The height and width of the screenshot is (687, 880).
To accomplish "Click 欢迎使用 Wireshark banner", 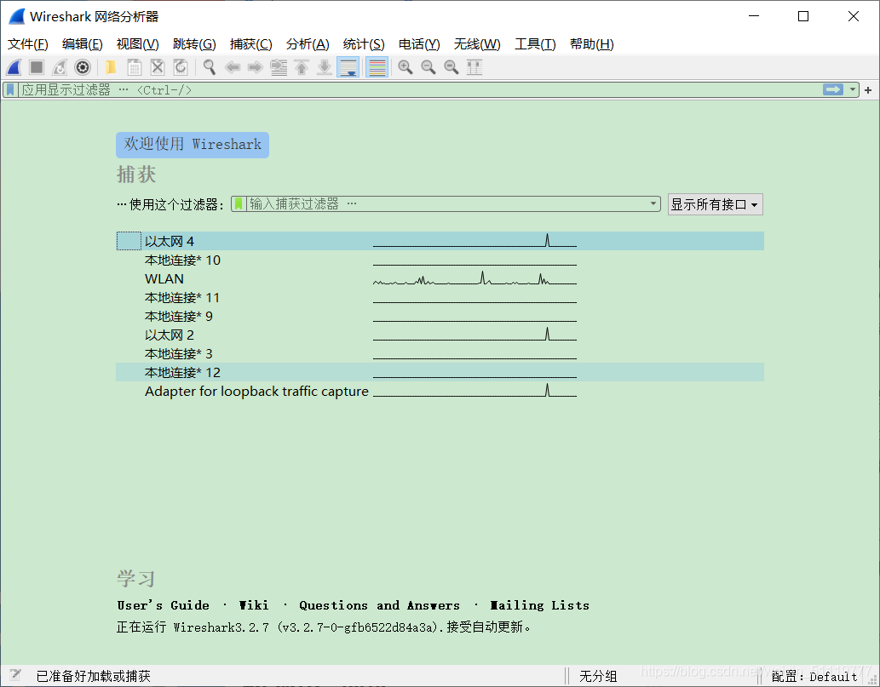I will [193, 145].
